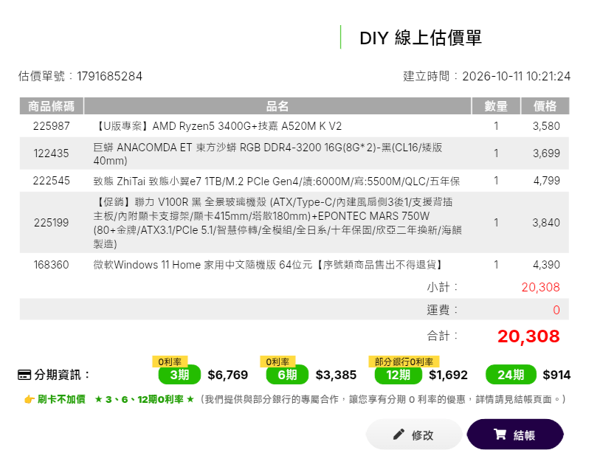This screenshot has height=467, width=589.
Task: Click the bank partnership note in parentheses
Action: [x=383, y=399]
